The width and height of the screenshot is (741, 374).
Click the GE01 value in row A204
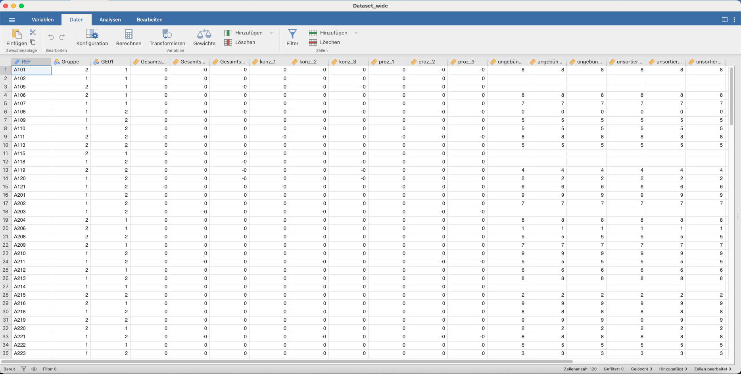click(x=110, y=220)
